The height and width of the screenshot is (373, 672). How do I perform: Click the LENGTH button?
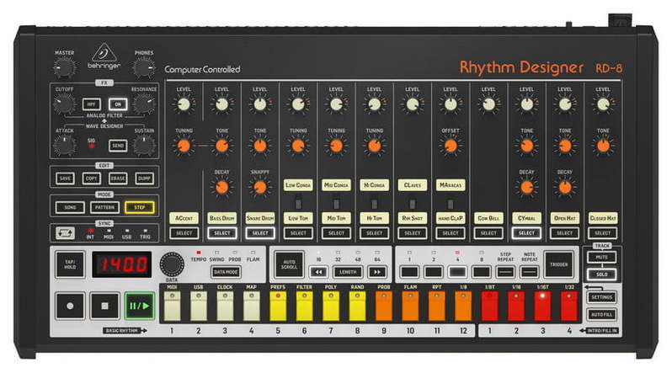pyautogui.click(x=348, y=272)
